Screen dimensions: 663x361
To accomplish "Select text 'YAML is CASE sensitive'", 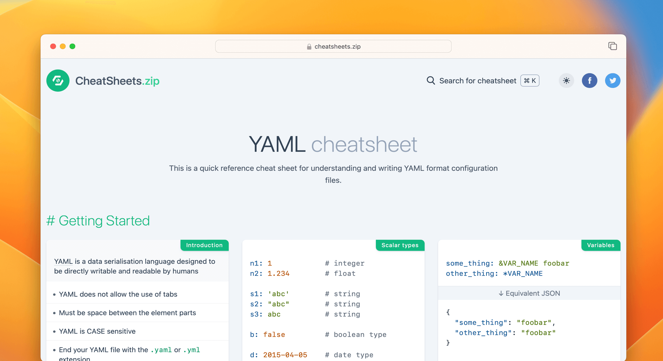I will [97, 331].
